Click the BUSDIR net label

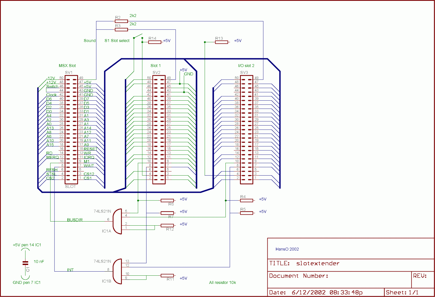(x=75, y=220)
